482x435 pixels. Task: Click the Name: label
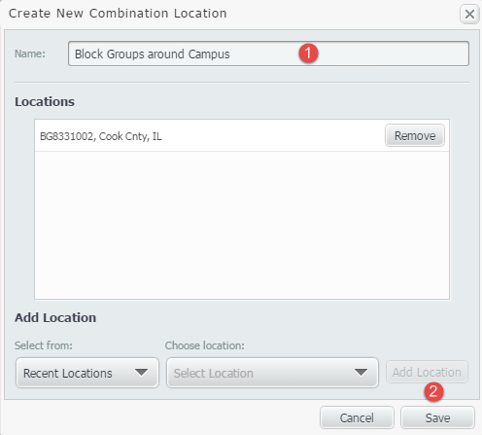[x=30, y=54]
